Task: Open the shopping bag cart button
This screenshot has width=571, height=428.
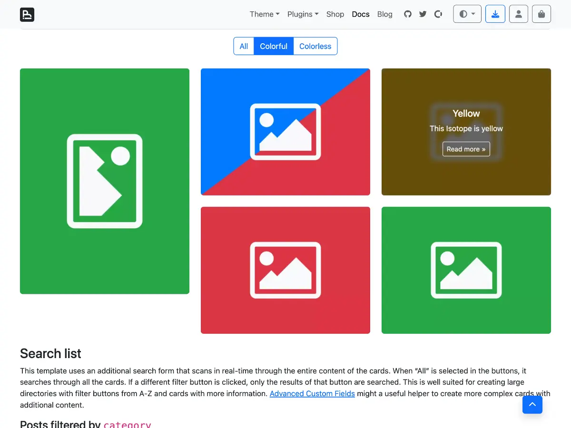Action: coord(541,14)
